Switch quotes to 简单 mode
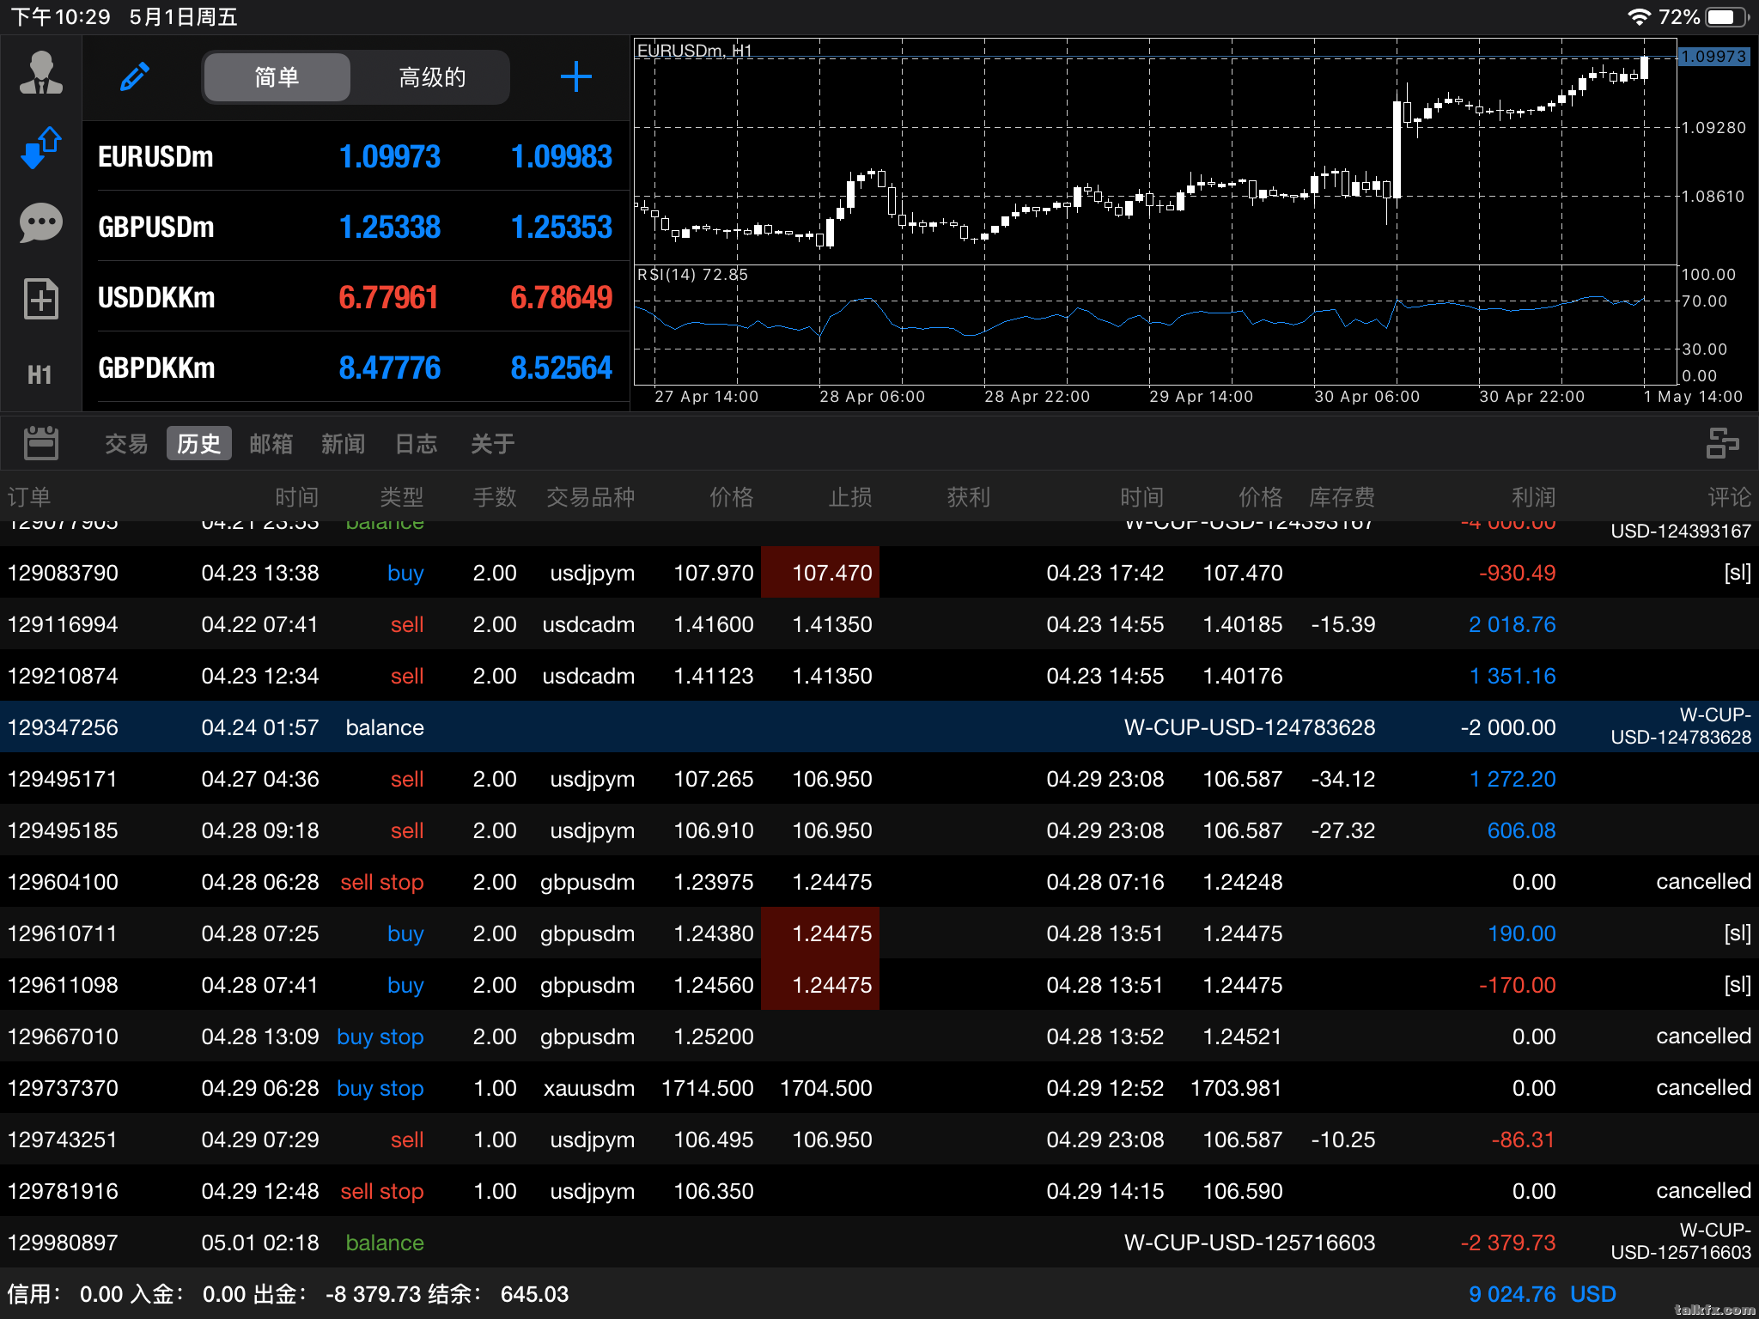 pyautogui.click(x=277, y=77)
